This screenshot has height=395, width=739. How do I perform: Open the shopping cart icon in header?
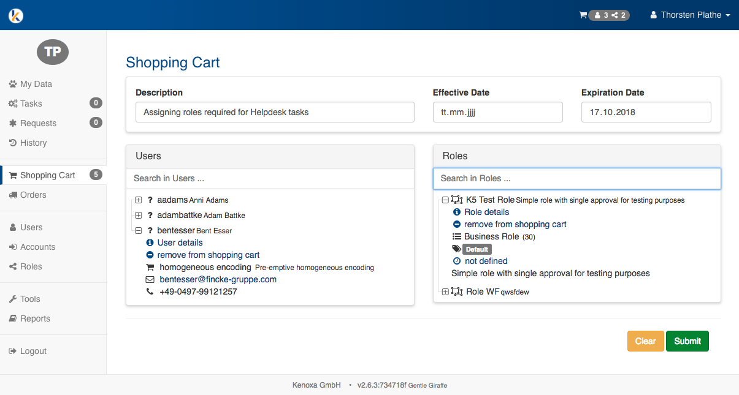click(x=583, y=15)
